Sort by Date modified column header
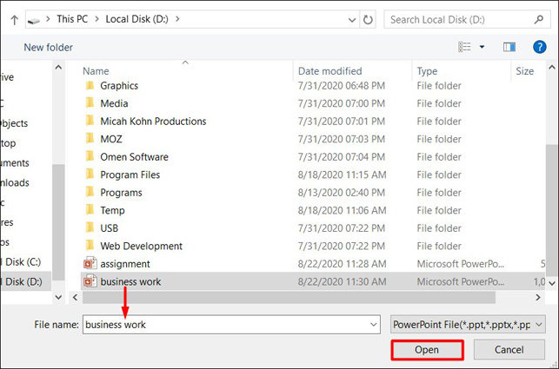Viewport: 559px width, 369px height. (x=329, y=71)
